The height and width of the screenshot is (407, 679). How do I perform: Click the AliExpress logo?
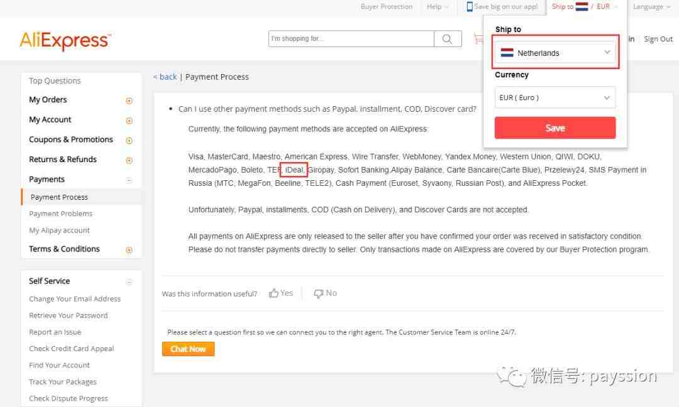pos(65,41)
